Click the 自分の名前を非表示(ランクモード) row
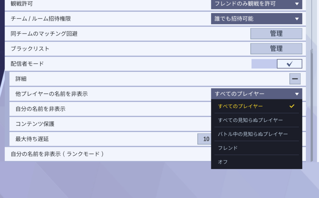Viewport: 319px width, 198px height. tap(57, 154)
